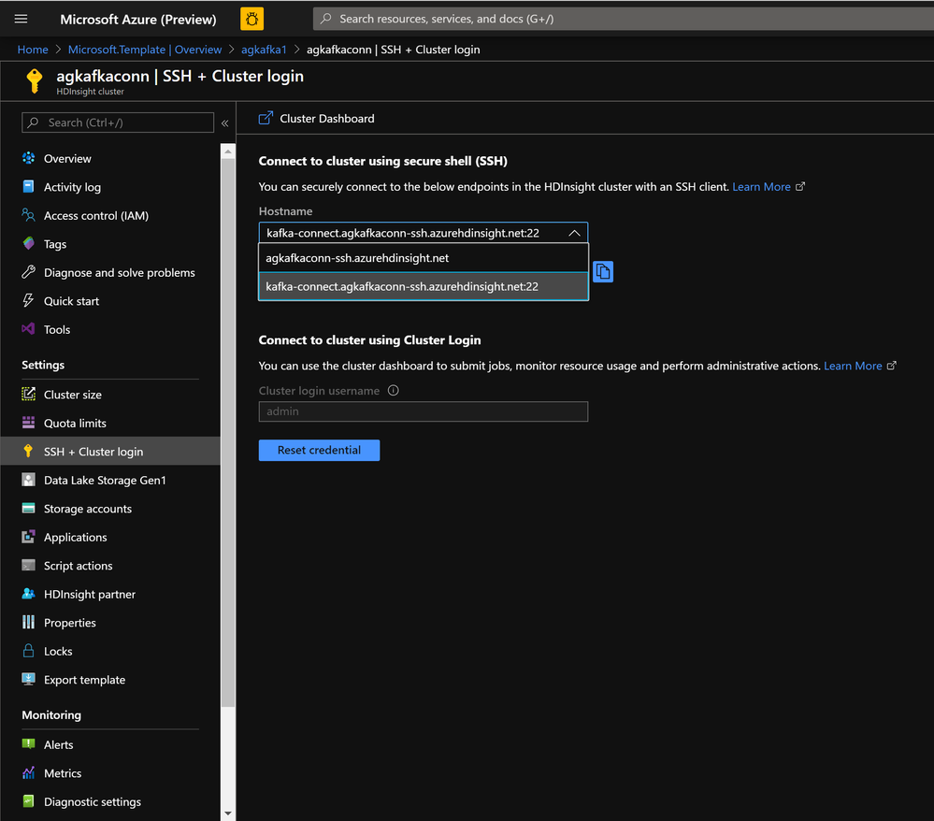Image resolution: width=934 pixels, height=821 pixels.
Task: Go to Home breadcrumb
Action: click(x=33, y=50)
